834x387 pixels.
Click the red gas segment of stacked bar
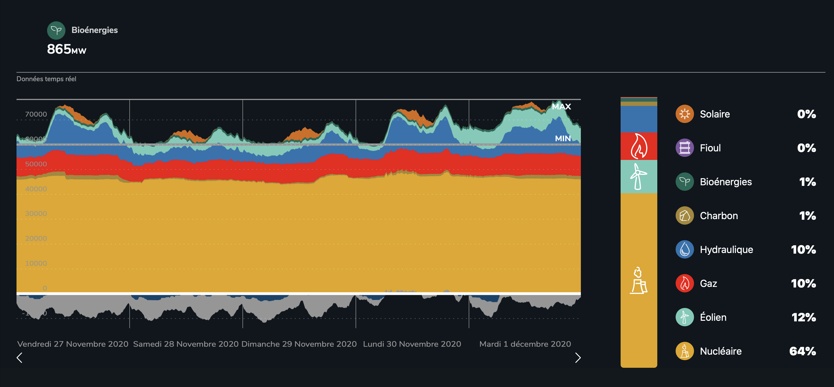(x=638, y=146)
